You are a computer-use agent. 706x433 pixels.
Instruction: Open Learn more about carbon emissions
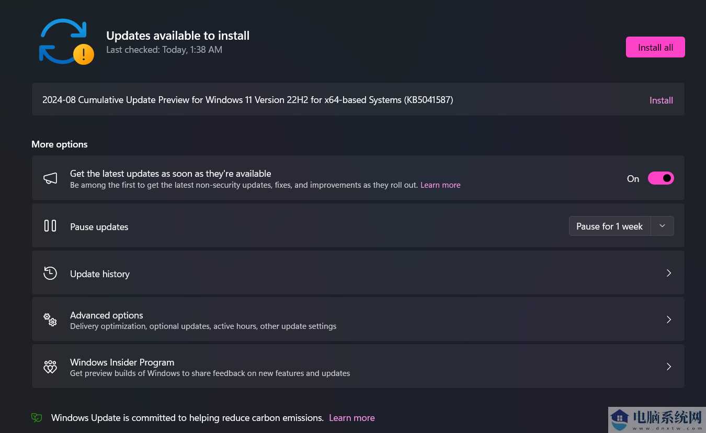pos(352,418)
